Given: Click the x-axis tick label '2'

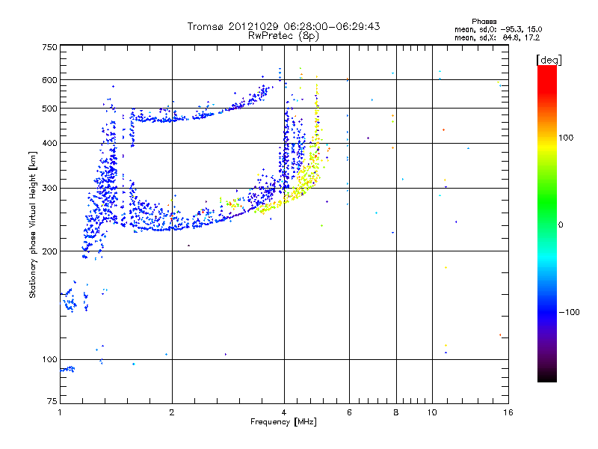Looking at the screenshot, I should (172, 412).
